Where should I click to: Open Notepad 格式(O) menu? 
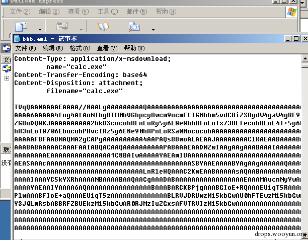coord(80,48)
